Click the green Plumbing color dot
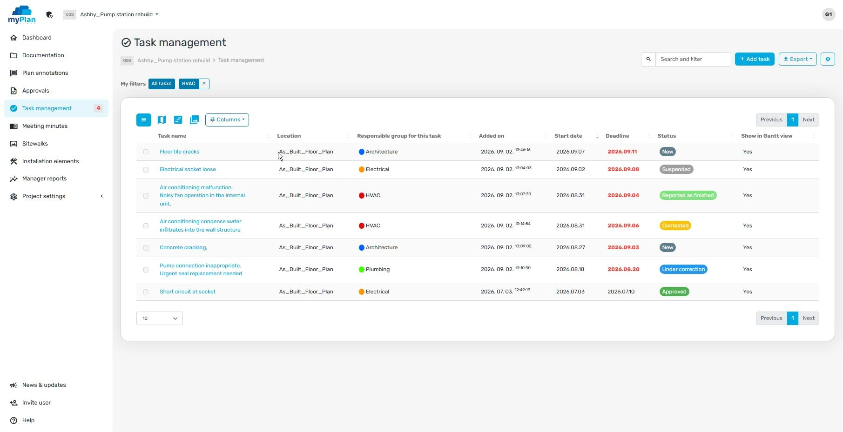The width and height of the screenshot is (843, 432). [361, 269]
